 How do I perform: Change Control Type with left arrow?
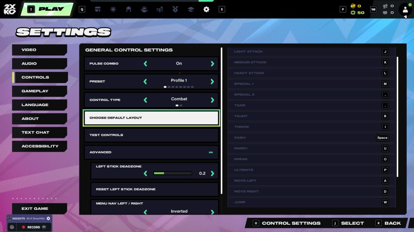pos(146,100)
